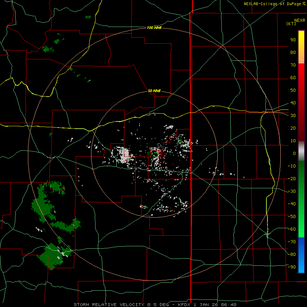Click the [KT] units label
This screenshot has width=307, height=307.
(x=291, y=24)
